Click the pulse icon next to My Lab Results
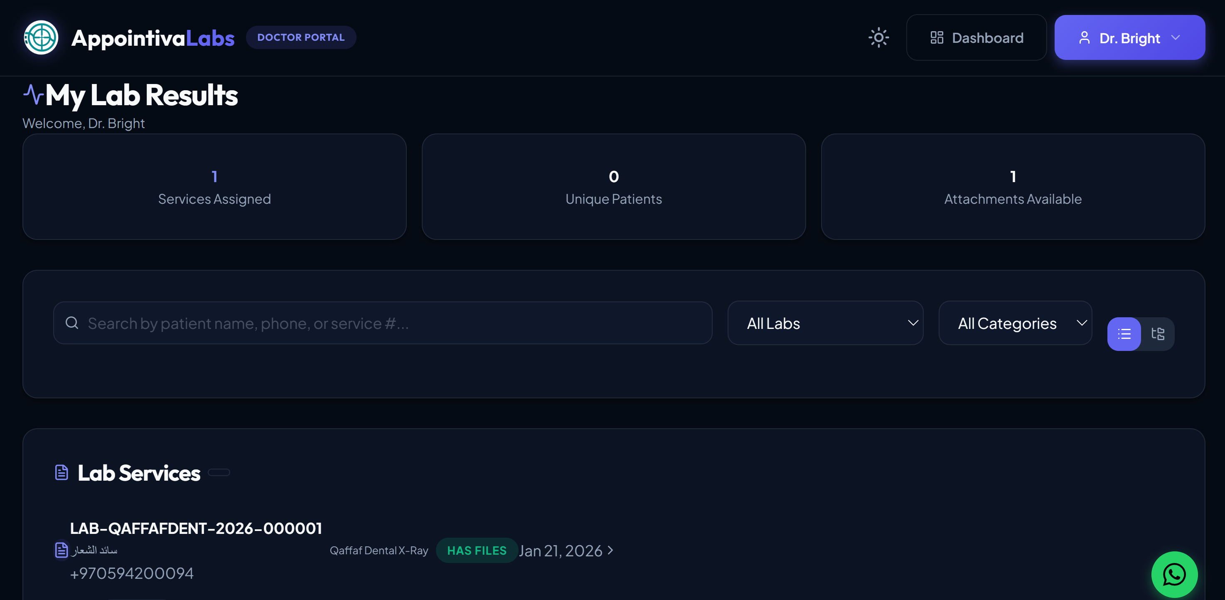Image resolution: width=1225 pixels, height=600 pixels. click(x=33, y=95)
